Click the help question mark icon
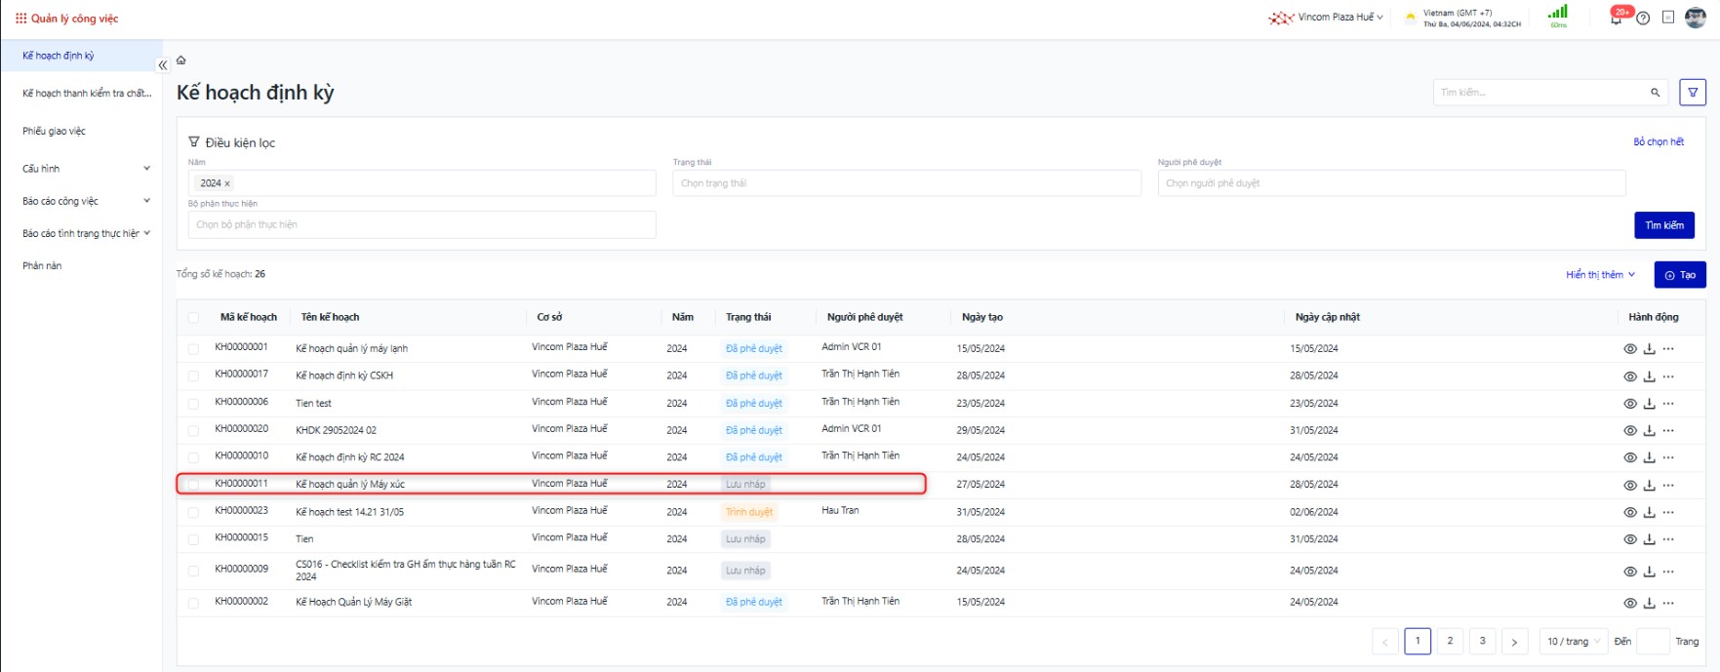Screen dimensions: 1720x672 coord(1643,19)
